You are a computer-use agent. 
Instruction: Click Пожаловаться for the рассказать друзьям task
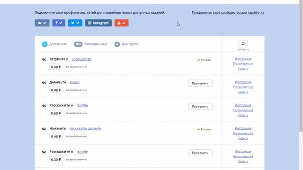click(x=243, y=133)
